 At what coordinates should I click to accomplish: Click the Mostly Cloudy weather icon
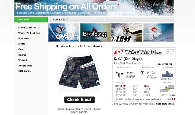[167, 89]
